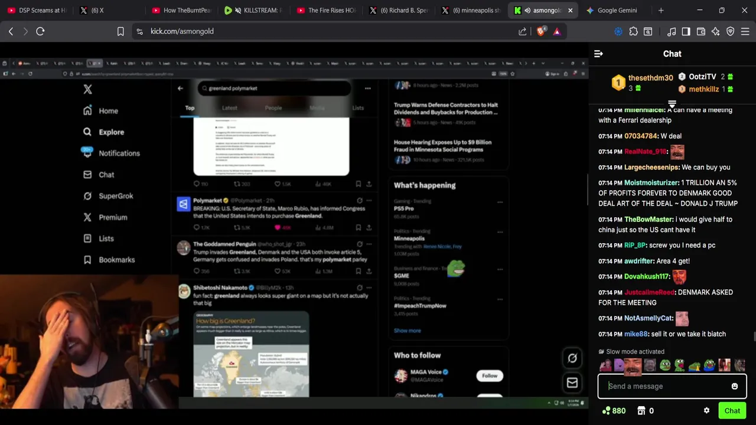This screenshot has height=425, width=756.
Task: Close the asmongold Kick tab
Action: tap(570, 10)
